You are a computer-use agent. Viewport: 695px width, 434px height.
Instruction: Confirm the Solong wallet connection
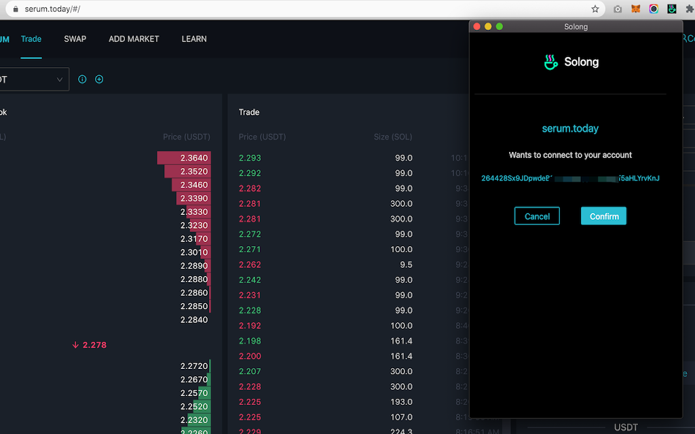coord(603,216)
